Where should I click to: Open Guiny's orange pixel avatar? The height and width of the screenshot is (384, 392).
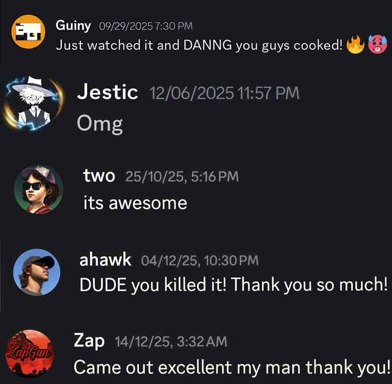28,32
